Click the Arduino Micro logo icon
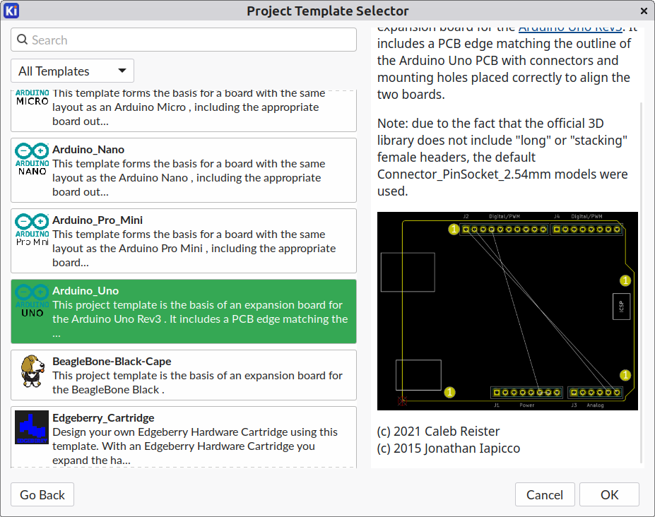The image size is (655, 517). click(x=33, y=97)
